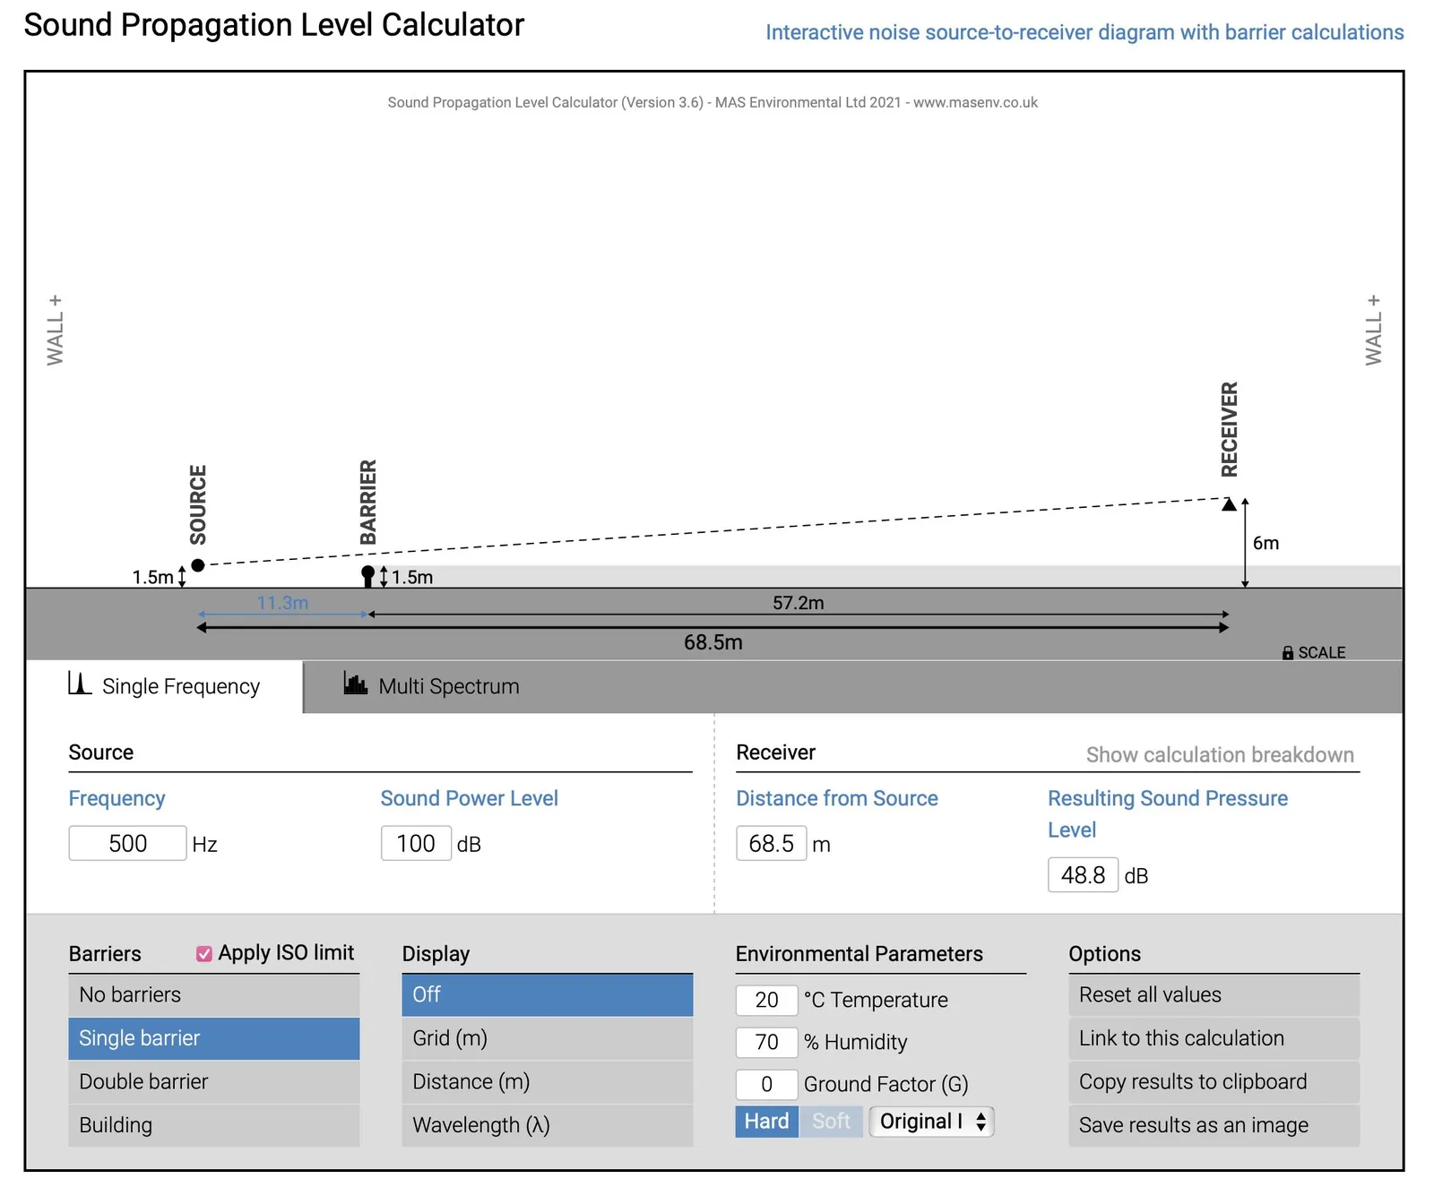
Task: Click Copy results to clipboard
Action: point(1214,1082)
